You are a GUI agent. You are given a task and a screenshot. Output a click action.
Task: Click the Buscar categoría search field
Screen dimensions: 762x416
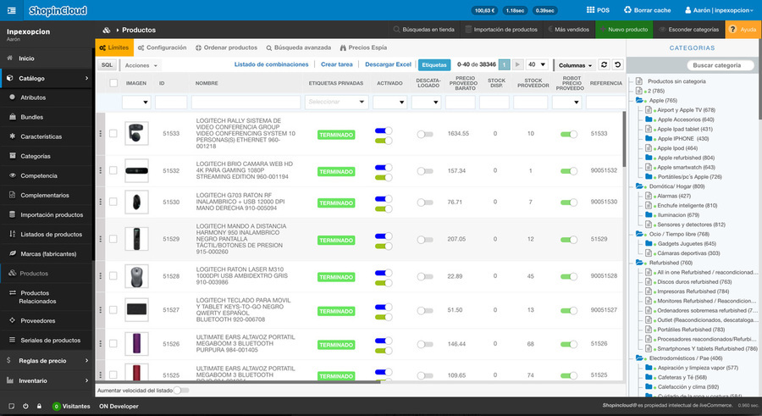click(720, 65)
